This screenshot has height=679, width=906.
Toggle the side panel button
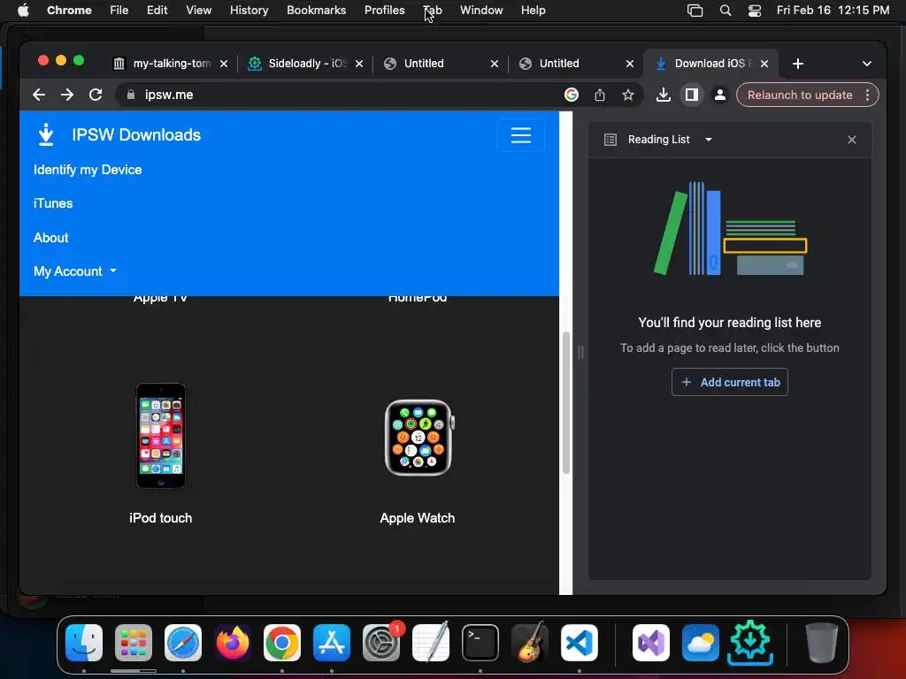[x=692, y=95]
